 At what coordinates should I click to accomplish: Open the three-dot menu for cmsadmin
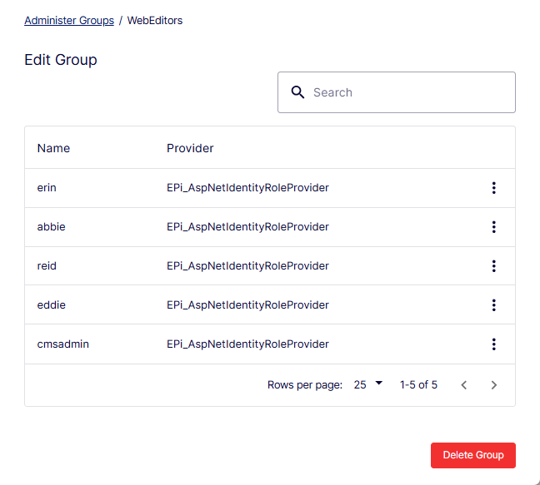pos(494,344)
